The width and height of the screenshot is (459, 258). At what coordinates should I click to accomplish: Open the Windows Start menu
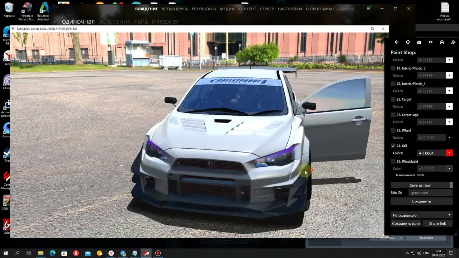(x=6, y=253)
